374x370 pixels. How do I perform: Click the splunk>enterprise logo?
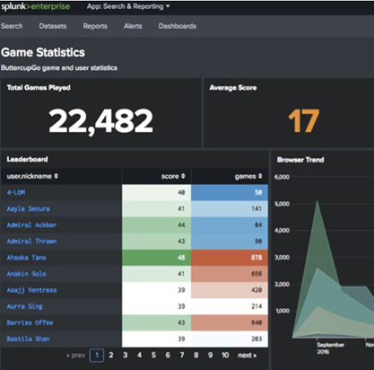tap(35, 6)
